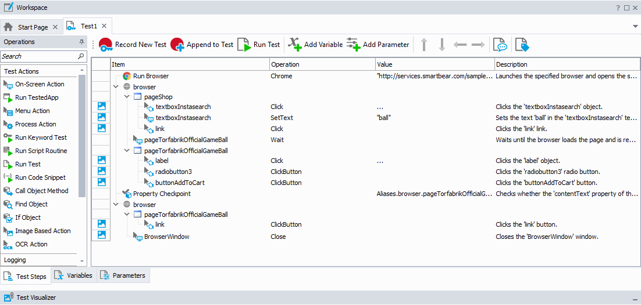Image resolution: width=641 pixels, height=305 pixels.
Task: Run the test with Run Test button
Action: (x=244, y=45)
